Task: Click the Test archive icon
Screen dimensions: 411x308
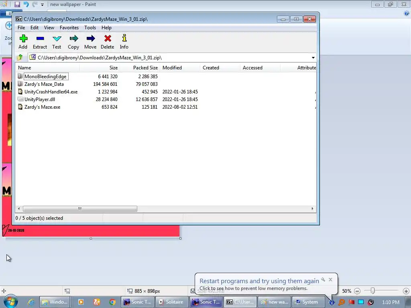Action: 57,42
